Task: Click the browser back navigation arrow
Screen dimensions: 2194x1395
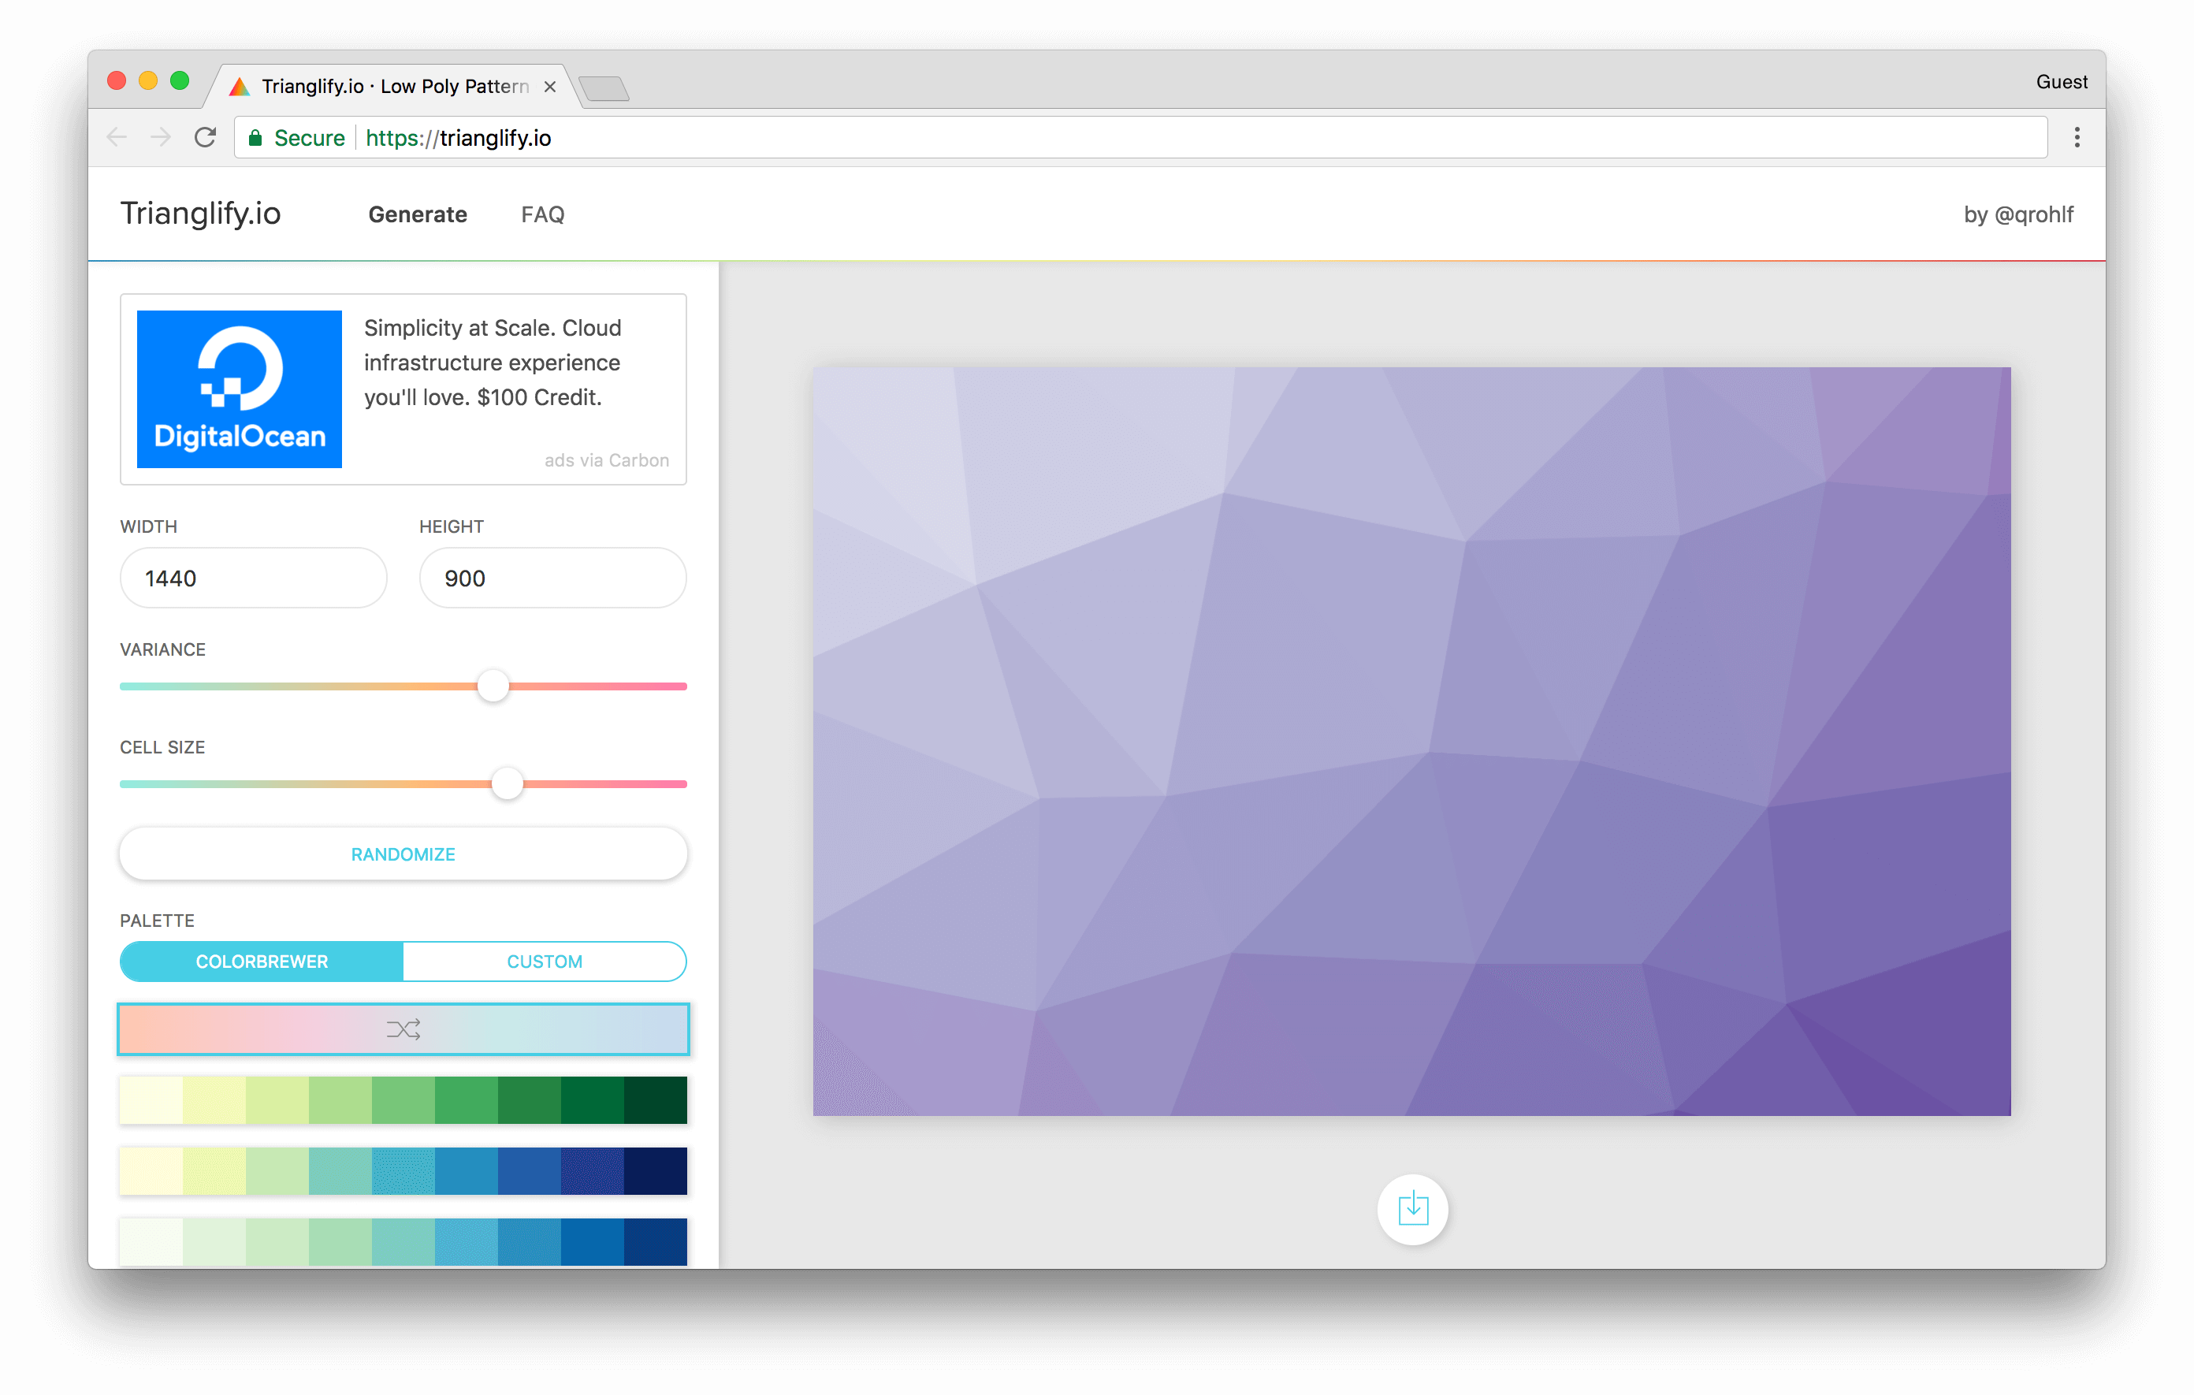Action: point(120,136)
